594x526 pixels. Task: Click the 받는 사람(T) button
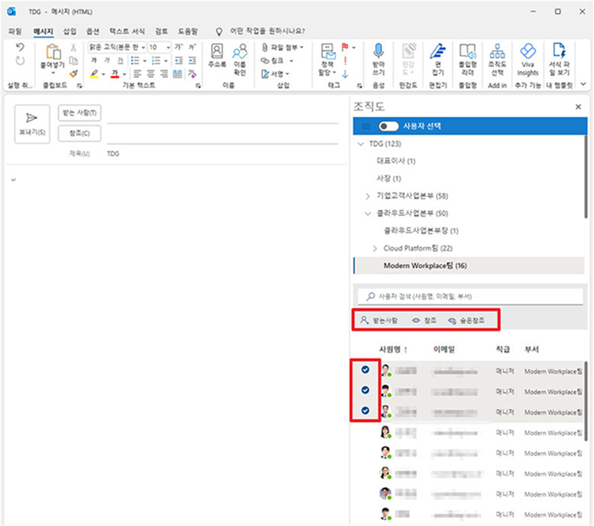(x=80, y=113)
